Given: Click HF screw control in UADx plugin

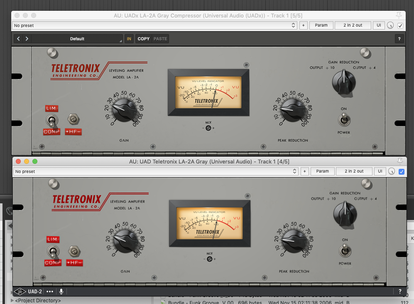Looking at the screenshot, I should coord(73,119).
